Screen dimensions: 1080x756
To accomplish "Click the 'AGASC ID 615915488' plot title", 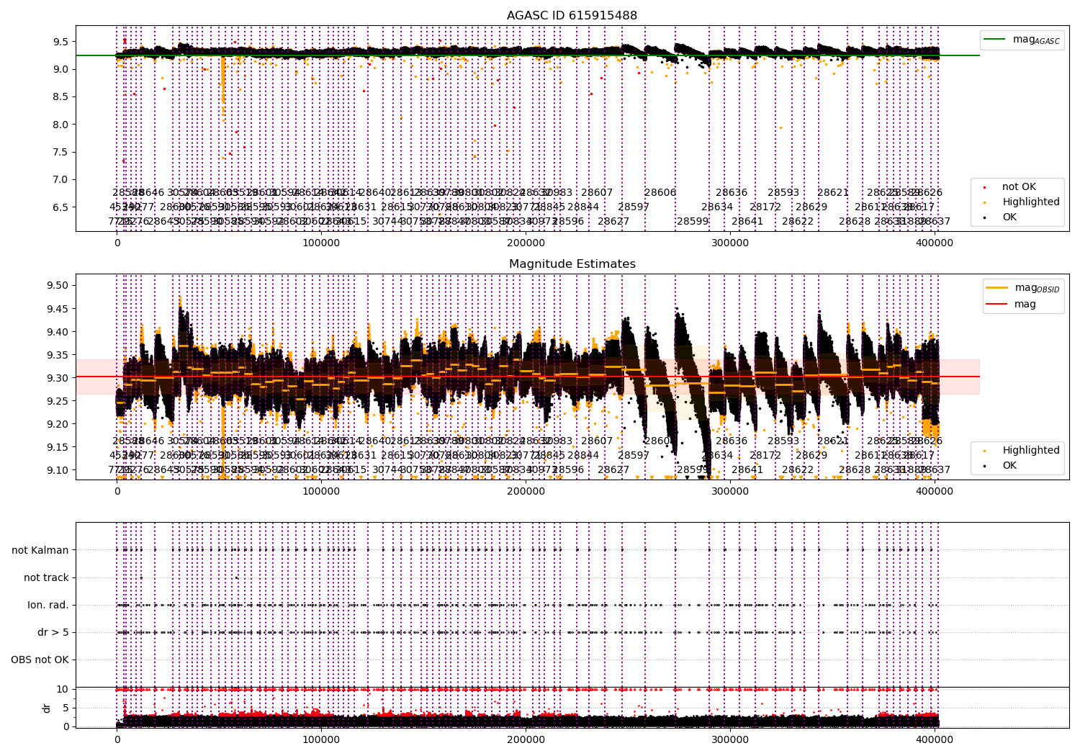I will (572, 16).
